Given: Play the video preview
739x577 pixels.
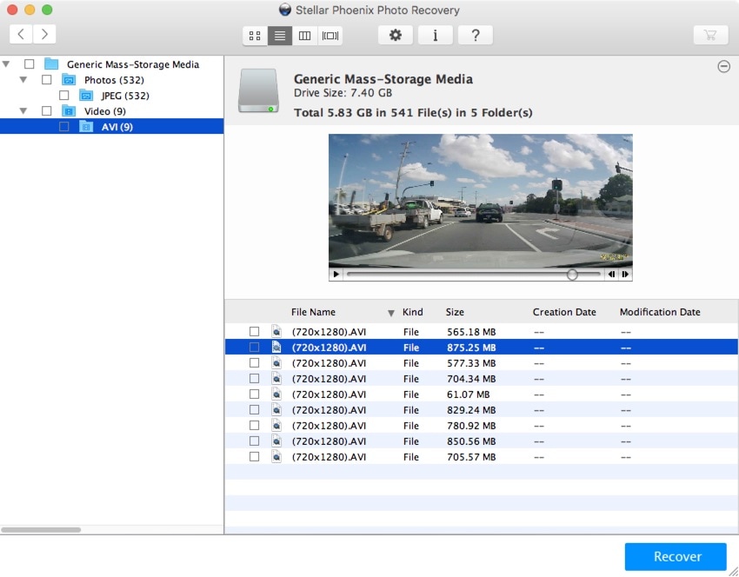Looking at the screenshot, I should [336, 274].
